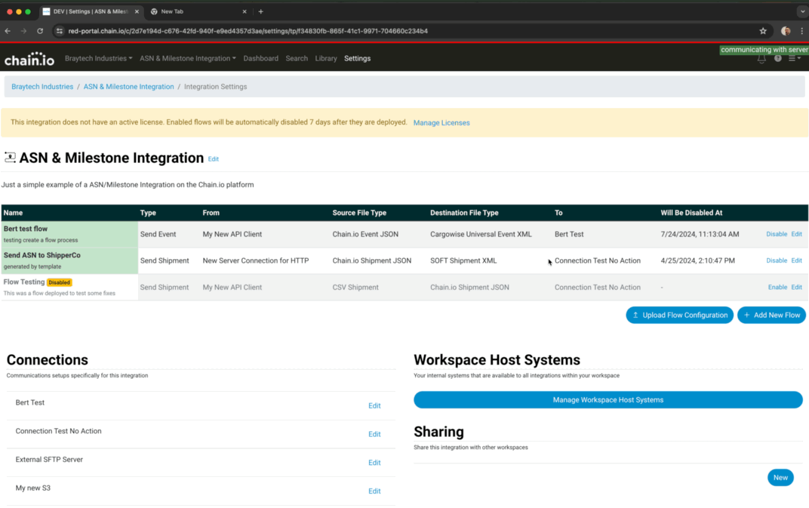Open the help question mark icon

click(777, 58)
